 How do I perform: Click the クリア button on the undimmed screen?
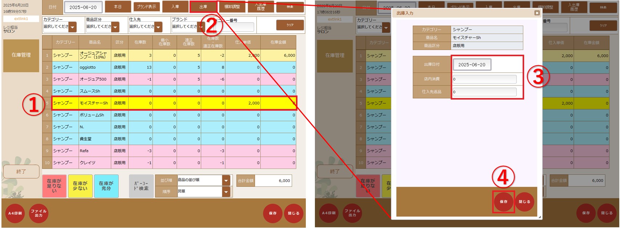click(x=290, y=25)
